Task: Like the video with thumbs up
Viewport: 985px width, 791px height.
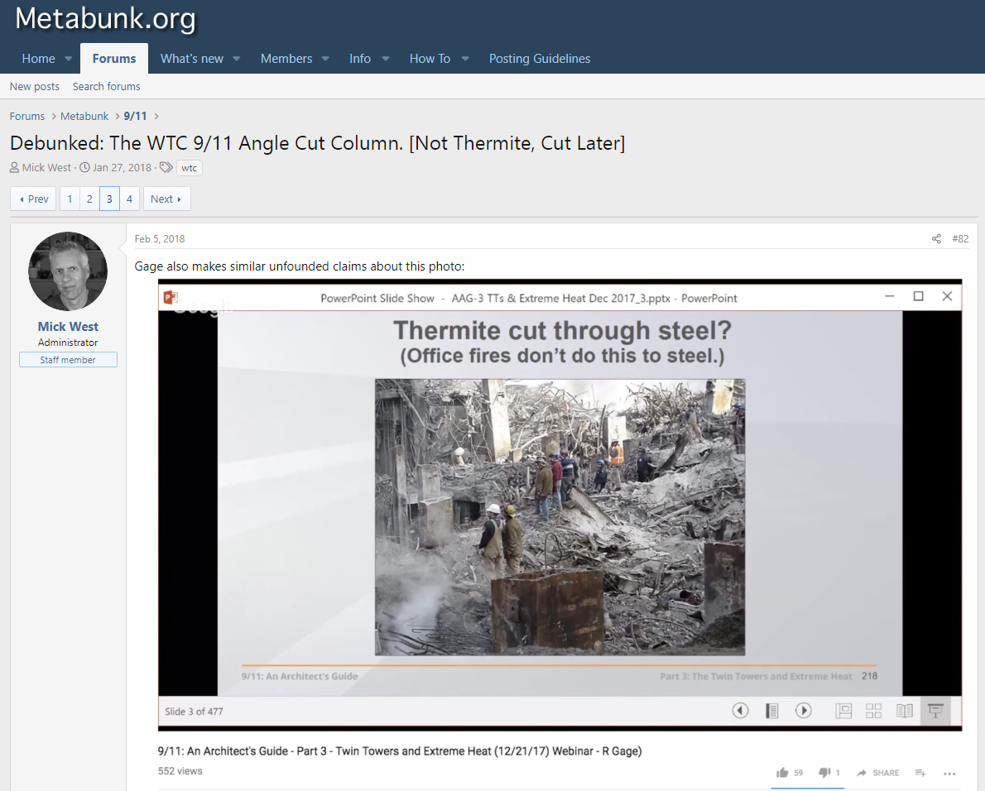Action: point(781,772)
